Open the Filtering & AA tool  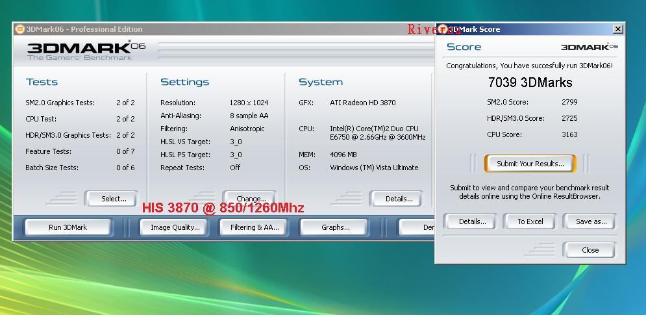tap(253, 227)
